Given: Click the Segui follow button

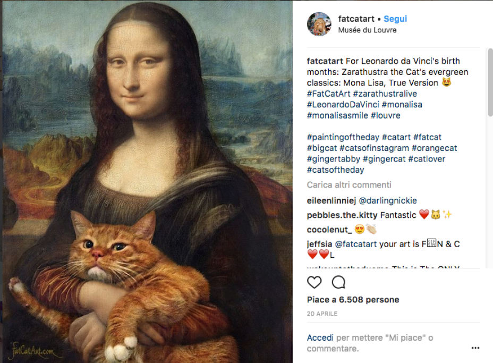Looking at the screenshot, I should pyautogui.click(x=395, y=19).
